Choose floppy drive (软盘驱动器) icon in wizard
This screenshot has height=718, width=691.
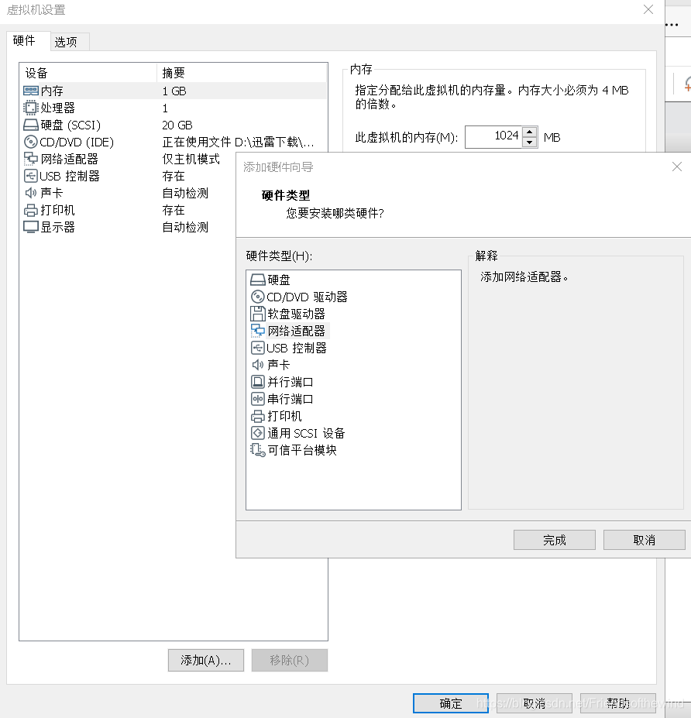point(258,314)
